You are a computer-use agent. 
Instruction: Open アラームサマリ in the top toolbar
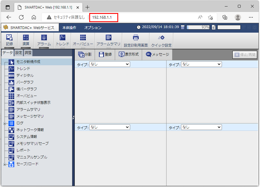coord(108,40)
